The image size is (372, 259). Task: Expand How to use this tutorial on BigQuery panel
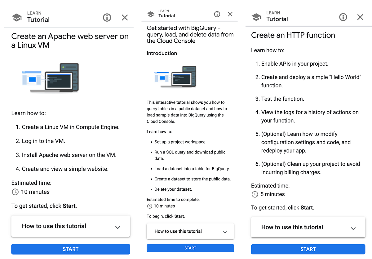pyautogui.click(x=190, y=231)
